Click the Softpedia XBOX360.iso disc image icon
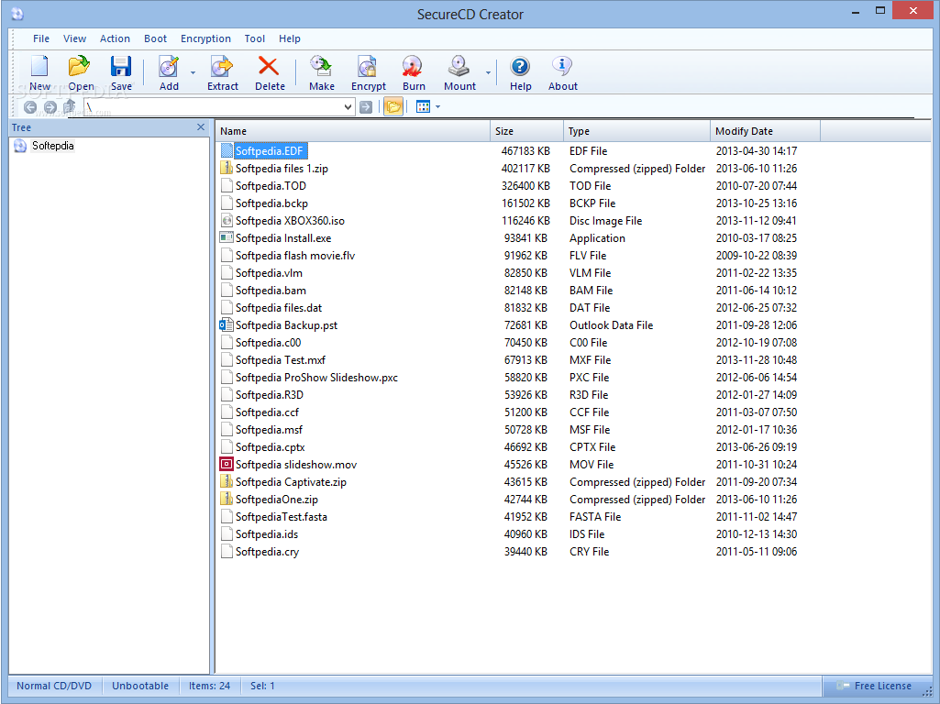 [227, 221]
